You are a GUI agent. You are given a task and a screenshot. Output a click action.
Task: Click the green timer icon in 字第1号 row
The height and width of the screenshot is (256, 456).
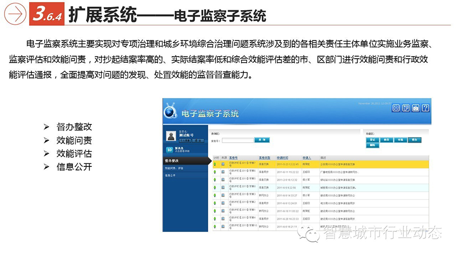215,211
